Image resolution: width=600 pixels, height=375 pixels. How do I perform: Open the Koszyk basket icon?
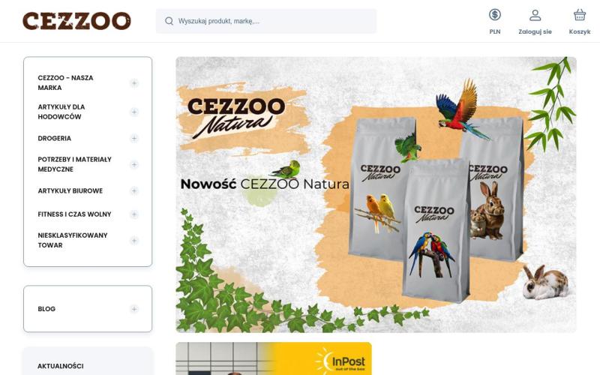(x=579, y=15)
